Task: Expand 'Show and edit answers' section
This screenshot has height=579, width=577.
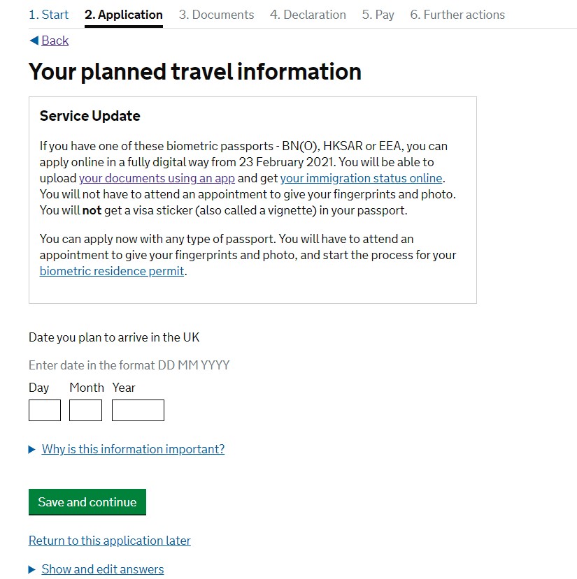Action: [103, 569]
